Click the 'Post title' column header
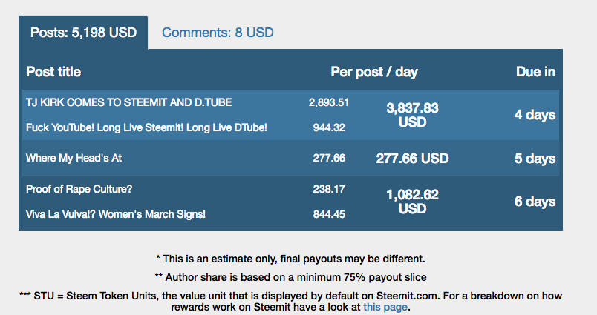Screen dimensions: 597x315 pos(53,72)
